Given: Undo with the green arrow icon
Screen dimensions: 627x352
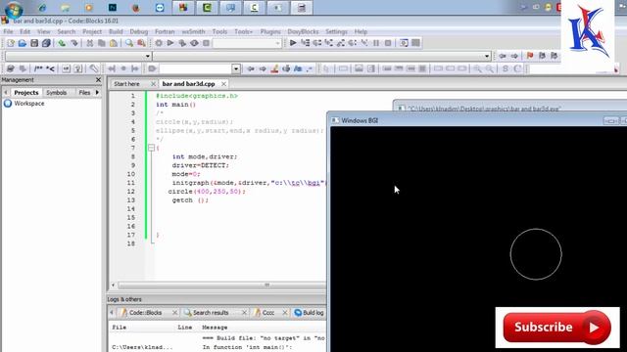Looking at the screenshot, I should coord(62,43).
